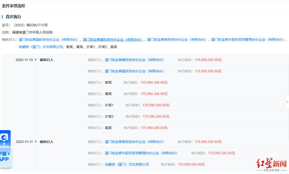Select amount in the last 铂爵游 row

tap(191, 164)
